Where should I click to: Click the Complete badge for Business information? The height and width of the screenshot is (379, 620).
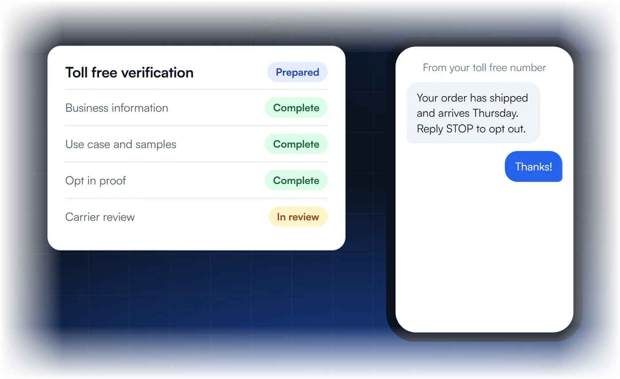(x=296, y=108)
